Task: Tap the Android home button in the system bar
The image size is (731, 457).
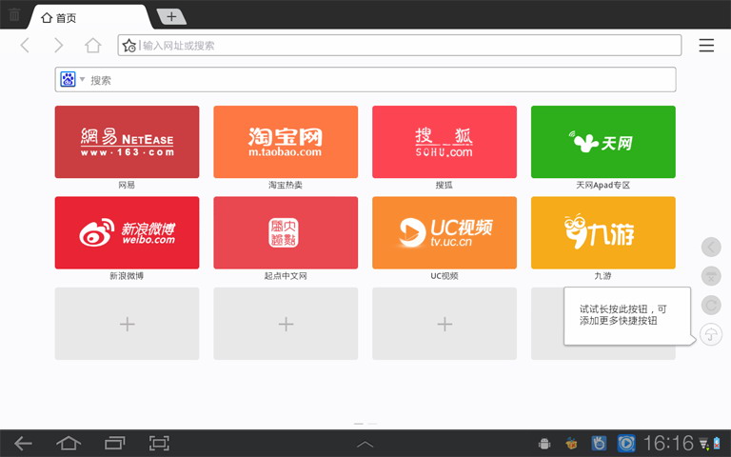Action: coord(69,443)
